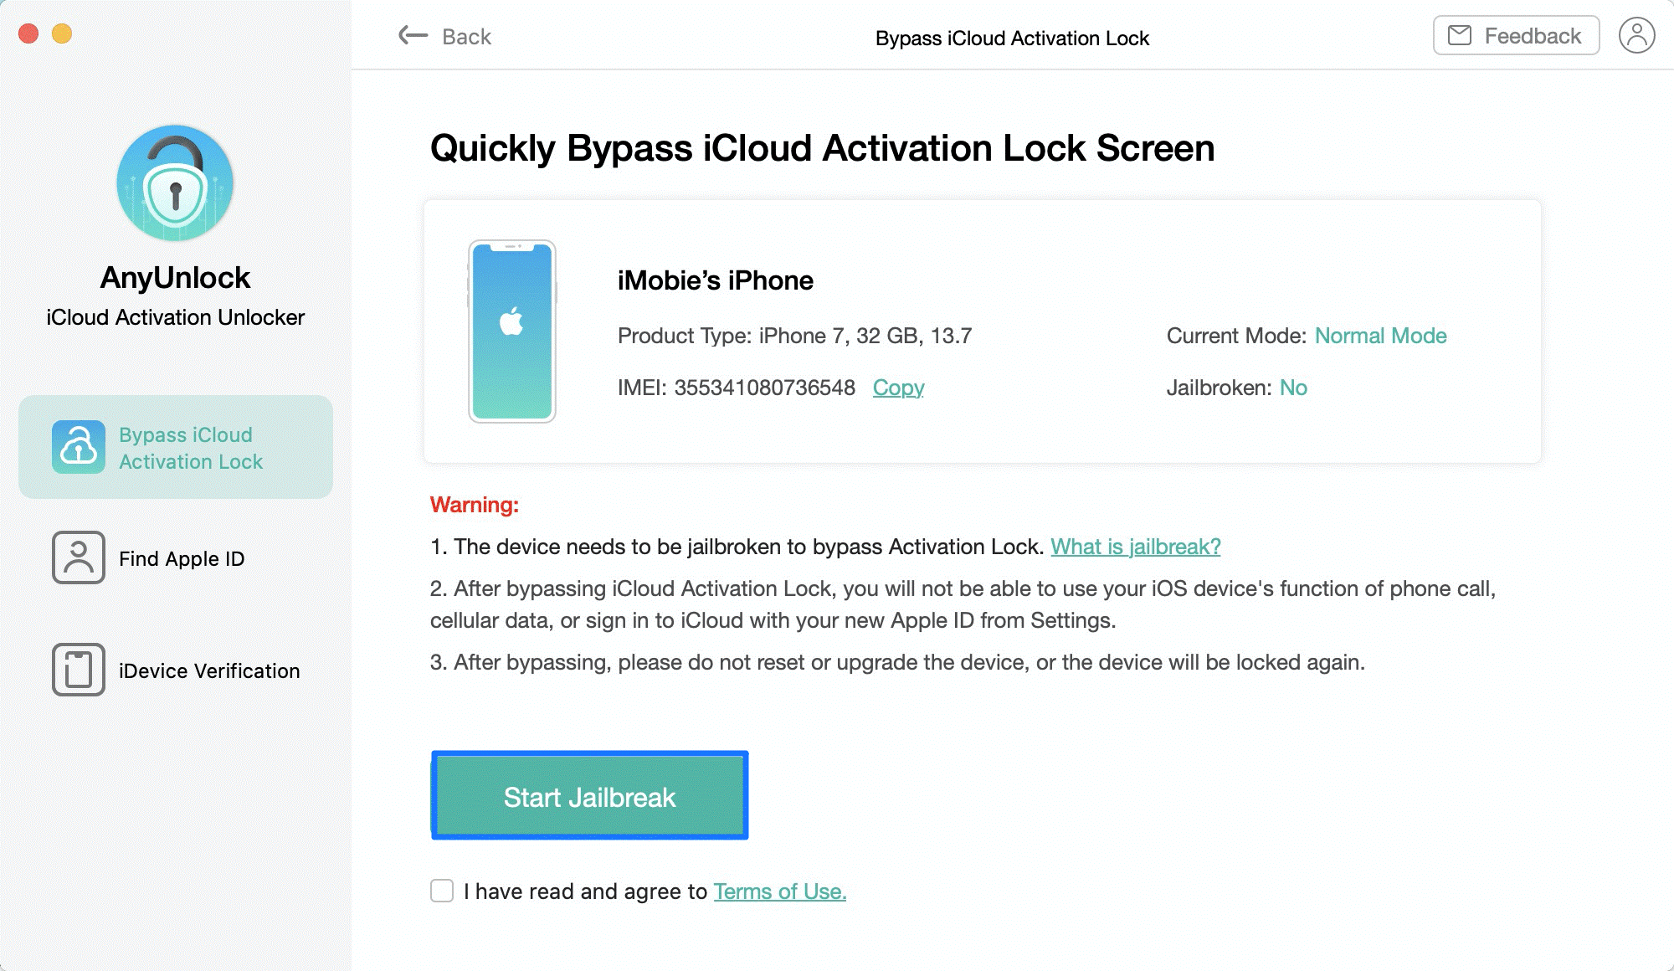1674x971 pixels.
Task: Copy the IMEI number to clipboard
Action: coord(900,388)
